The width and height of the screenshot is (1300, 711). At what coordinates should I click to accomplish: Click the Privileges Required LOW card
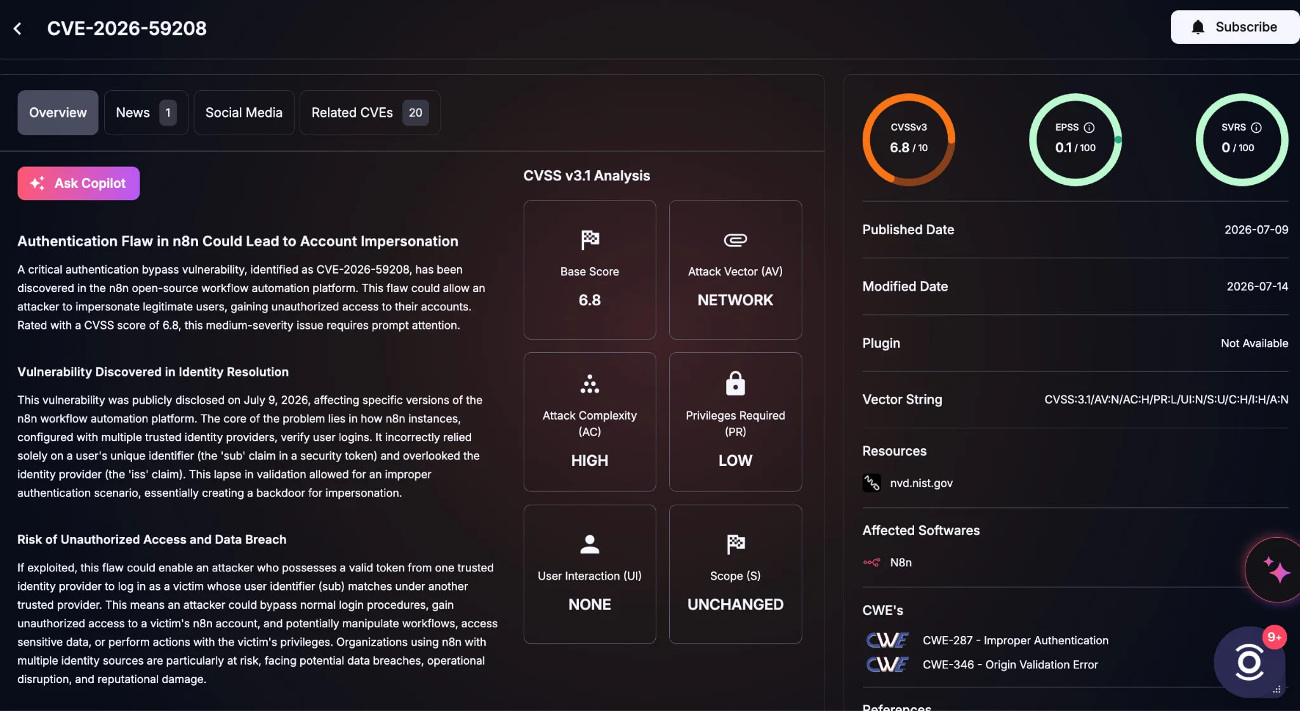[x=735, y=422]
